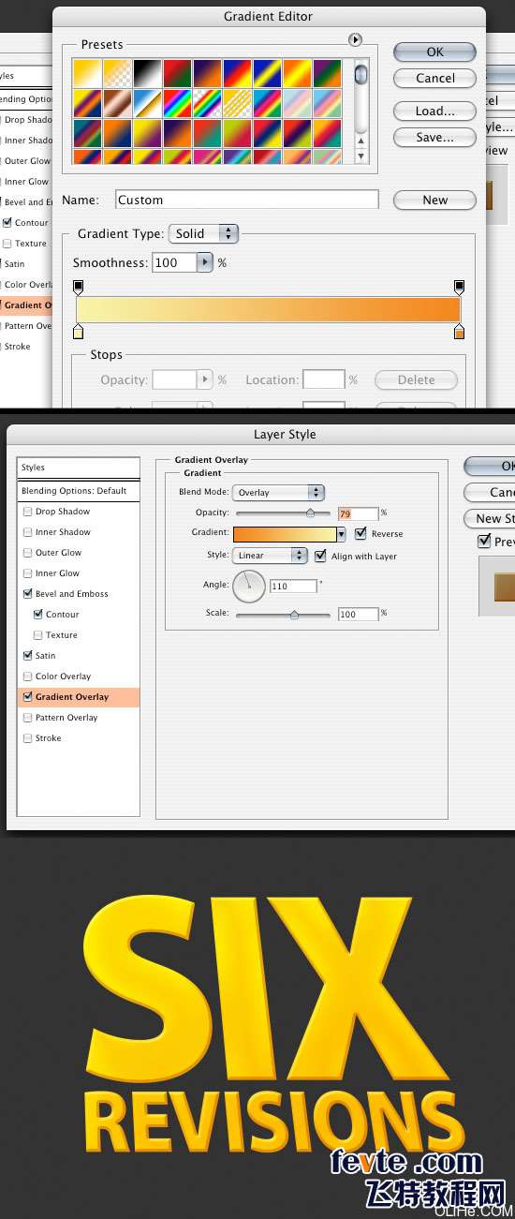This screenshot has width=515, height=1219.
Task: Select the Orange, Yellow, Orange preset
Action: (297, 73)
